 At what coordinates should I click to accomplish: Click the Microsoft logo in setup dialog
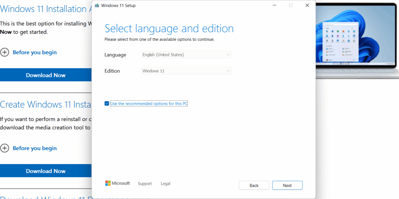118,183
